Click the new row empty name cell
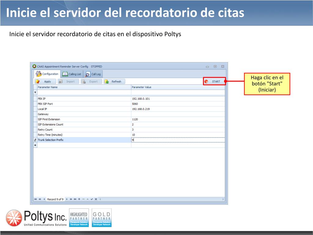Screen dimensions: 313x235 click(x=84, y=145)
